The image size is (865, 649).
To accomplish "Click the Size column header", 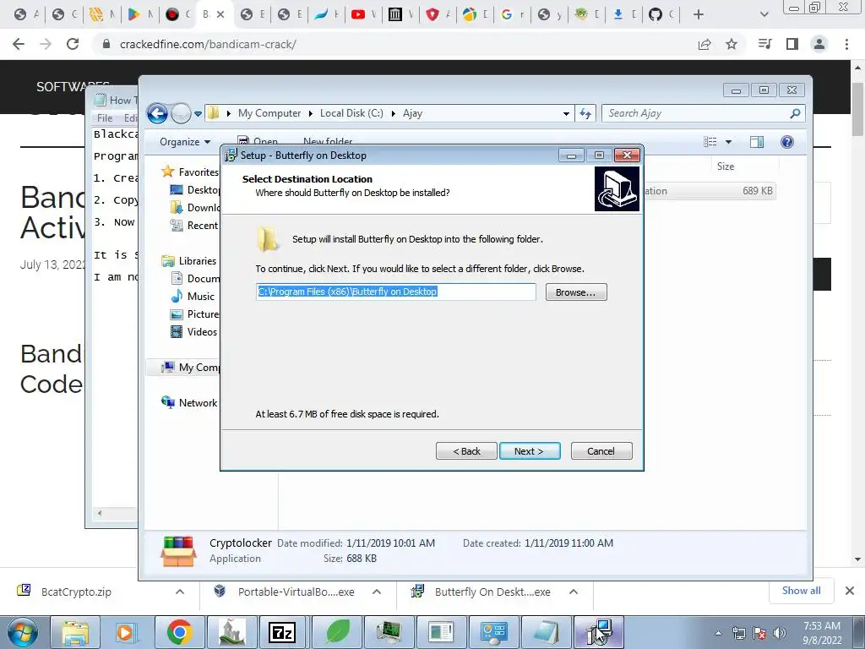I will [x=726, y=166].
